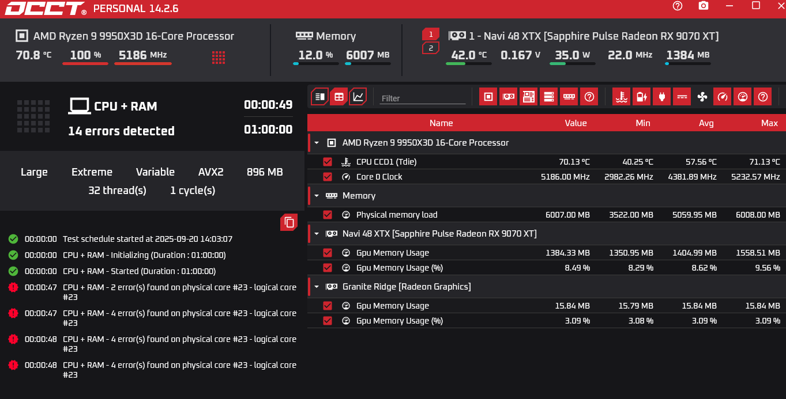Toggle the storage drive hardware filter icon
The width and height of the screenshot is (786, 399).
pyautogui.click(x=548, y=97)
